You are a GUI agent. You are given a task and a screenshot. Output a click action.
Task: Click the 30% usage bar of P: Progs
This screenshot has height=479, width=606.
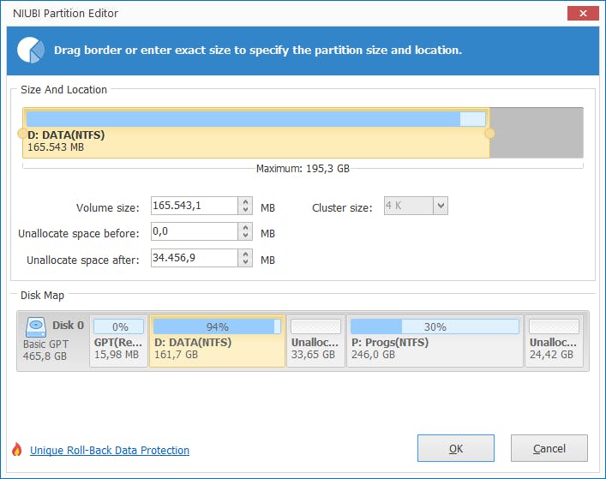pos(435,326)
